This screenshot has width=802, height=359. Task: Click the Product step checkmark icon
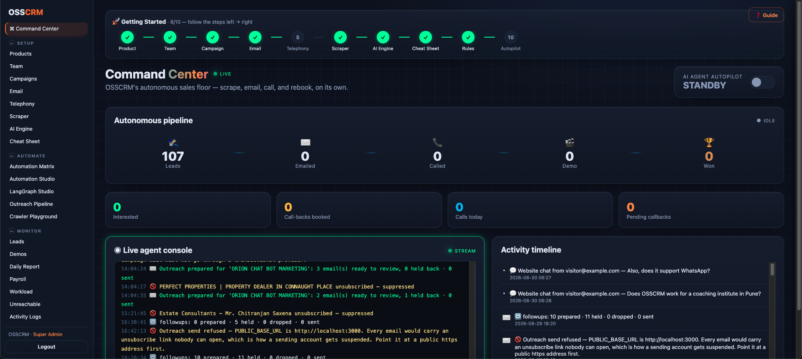point(127,37)
